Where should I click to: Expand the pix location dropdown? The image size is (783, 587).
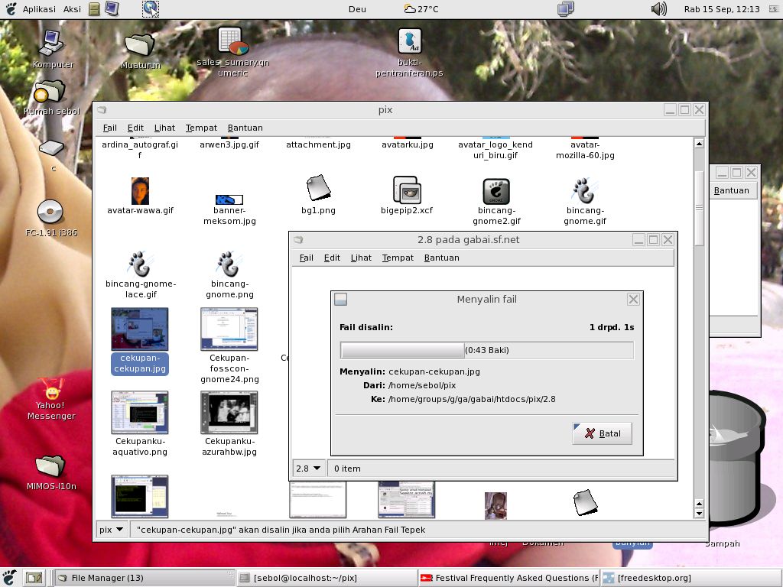(x=111, y=529)
